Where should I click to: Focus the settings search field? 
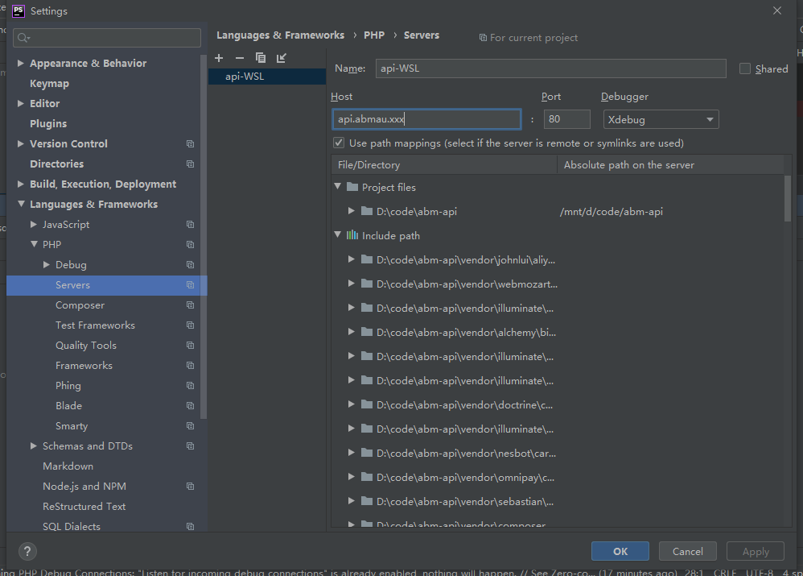[x=106, y=38]
